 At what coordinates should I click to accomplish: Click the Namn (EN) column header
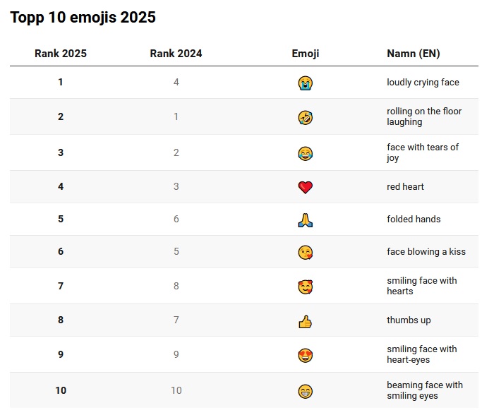(x=413, y=54)
